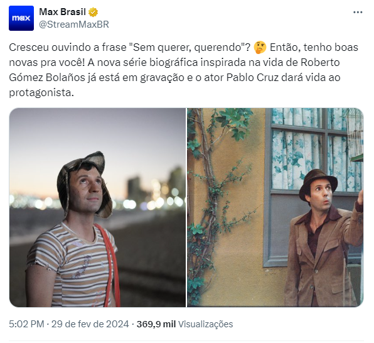Click the quoted phrase "Sem querer, querendo"

tap(189, 47)
